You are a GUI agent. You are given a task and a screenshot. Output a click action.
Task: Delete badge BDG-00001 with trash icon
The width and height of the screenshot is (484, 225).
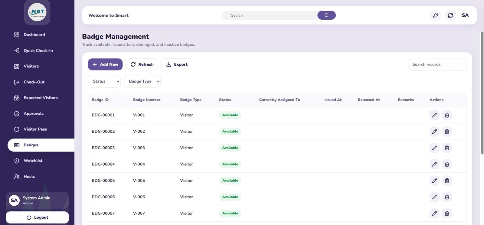(x=447, y=115)
